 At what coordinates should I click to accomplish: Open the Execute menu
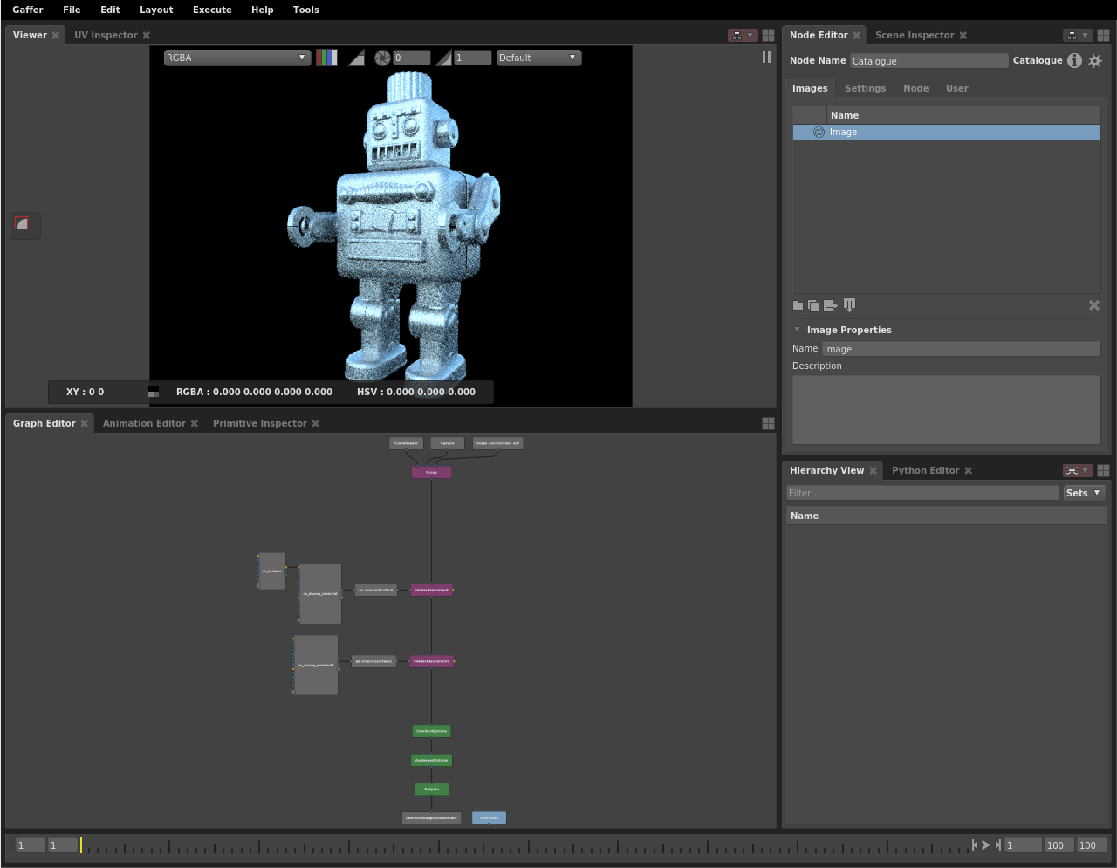click(x=212, y=10)
